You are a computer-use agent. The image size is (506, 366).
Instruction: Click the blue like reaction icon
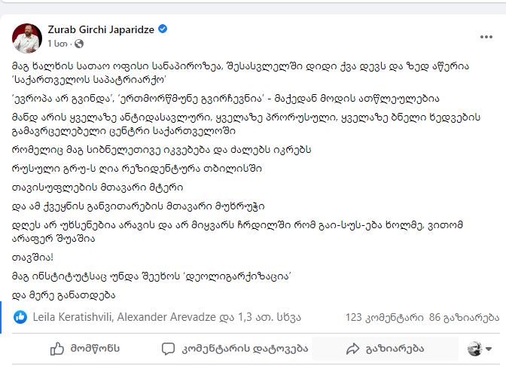[20, 317]
